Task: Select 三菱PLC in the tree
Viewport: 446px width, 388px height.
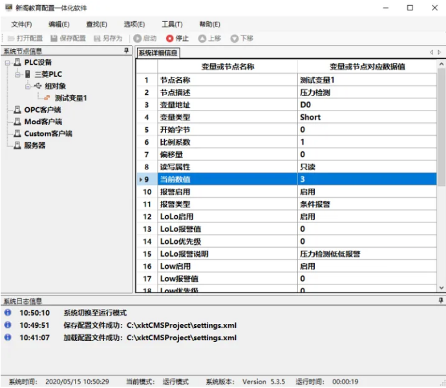Action: coord(48,74)
